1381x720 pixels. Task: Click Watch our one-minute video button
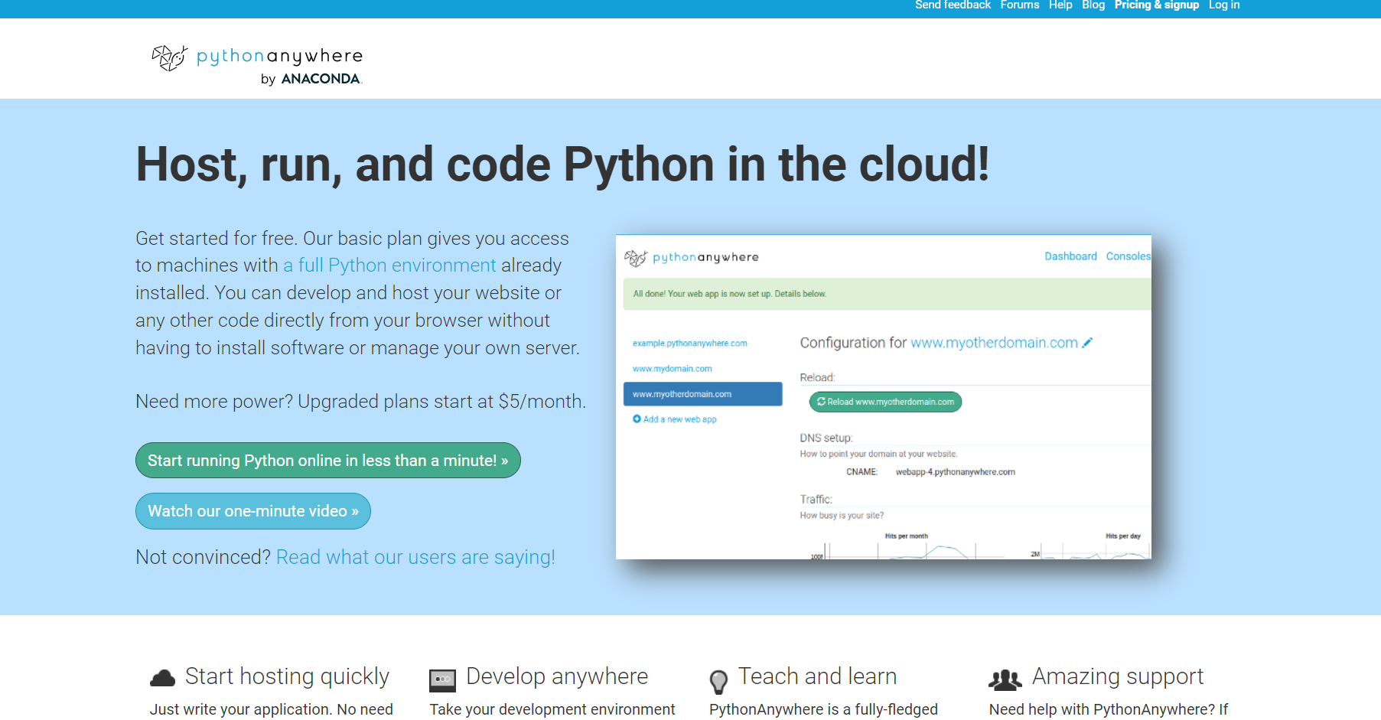pyautogui.click(x=253, y=511)
